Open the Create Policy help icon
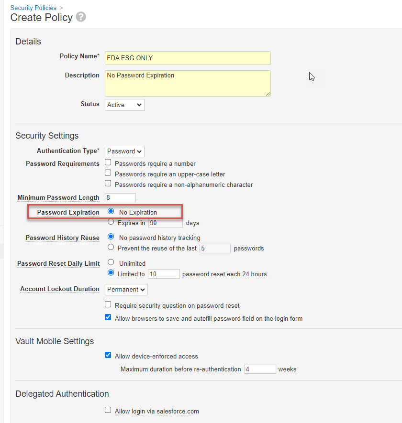Viewport: 402px width, 423px height. click(81, 17)
